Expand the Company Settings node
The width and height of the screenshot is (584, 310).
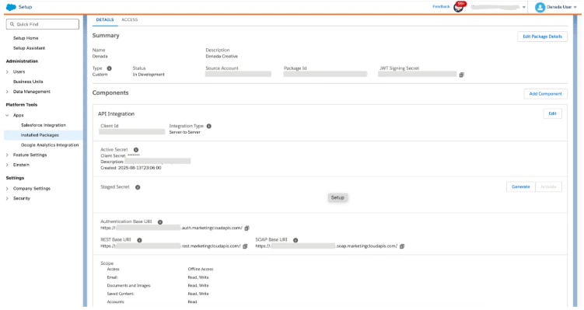pyautogui.click(x=7, y=189)
